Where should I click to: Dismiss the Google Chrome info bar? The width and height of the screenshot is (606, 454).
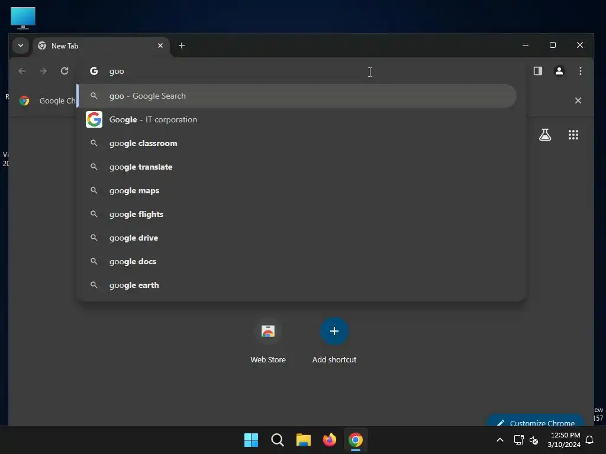point(578,100)
